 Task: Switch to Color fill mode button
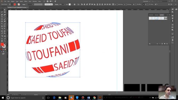point(1,49)
